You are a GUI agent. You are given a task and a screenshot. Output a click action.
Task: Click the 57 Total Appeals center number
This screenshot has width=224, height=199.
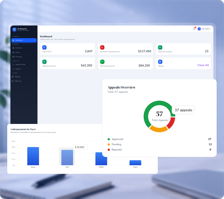[x=159, y=114]
